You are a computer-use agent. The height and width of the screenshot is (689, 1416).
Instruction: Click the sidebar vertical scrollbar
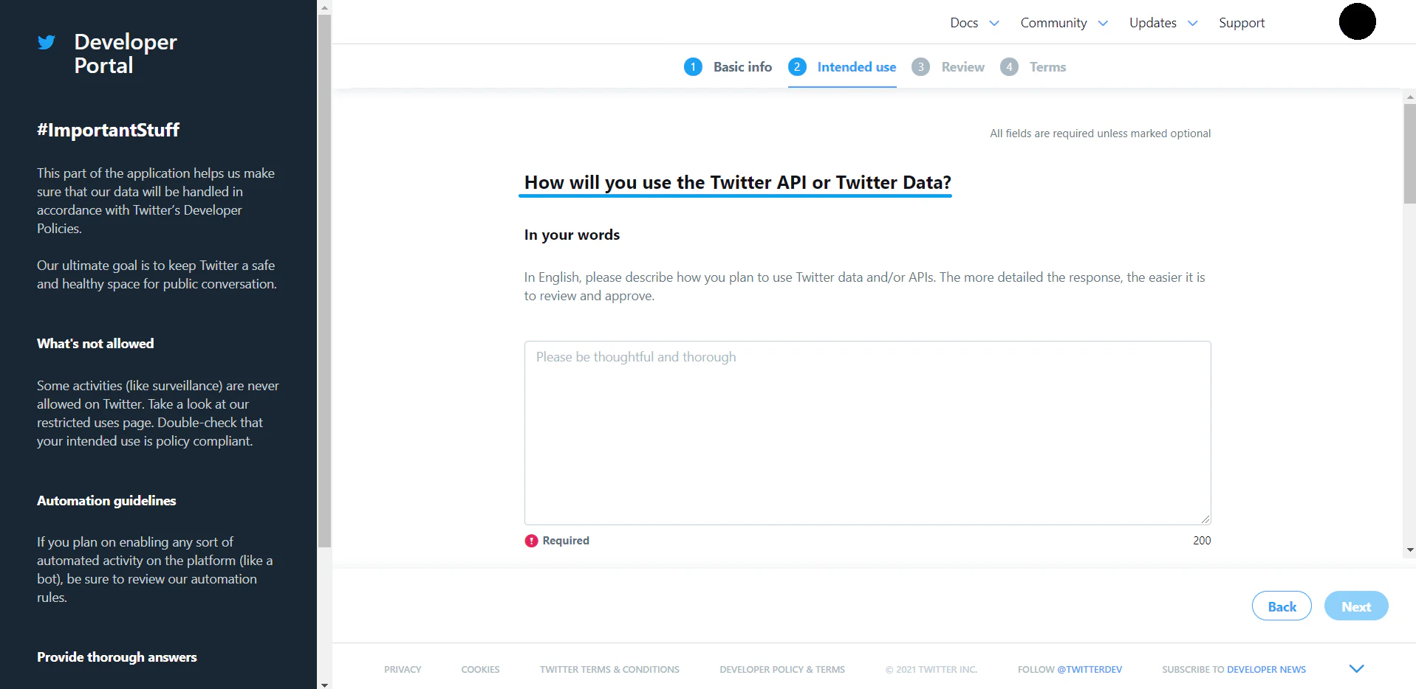[324, 280]
